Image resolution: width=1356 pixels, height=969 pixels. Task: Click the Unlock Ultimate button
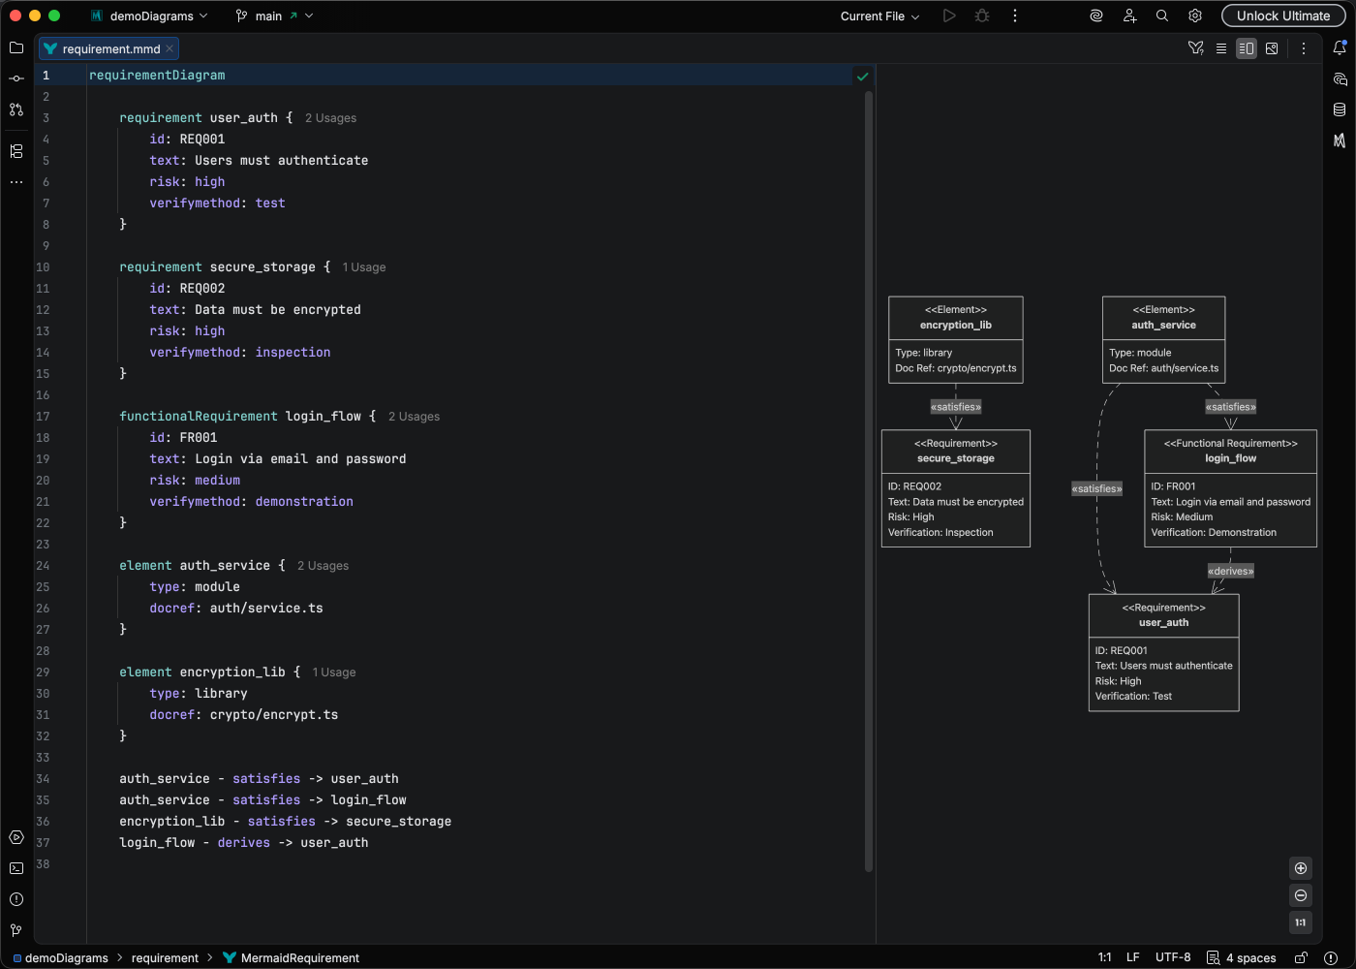click(x=1282, y=16)
